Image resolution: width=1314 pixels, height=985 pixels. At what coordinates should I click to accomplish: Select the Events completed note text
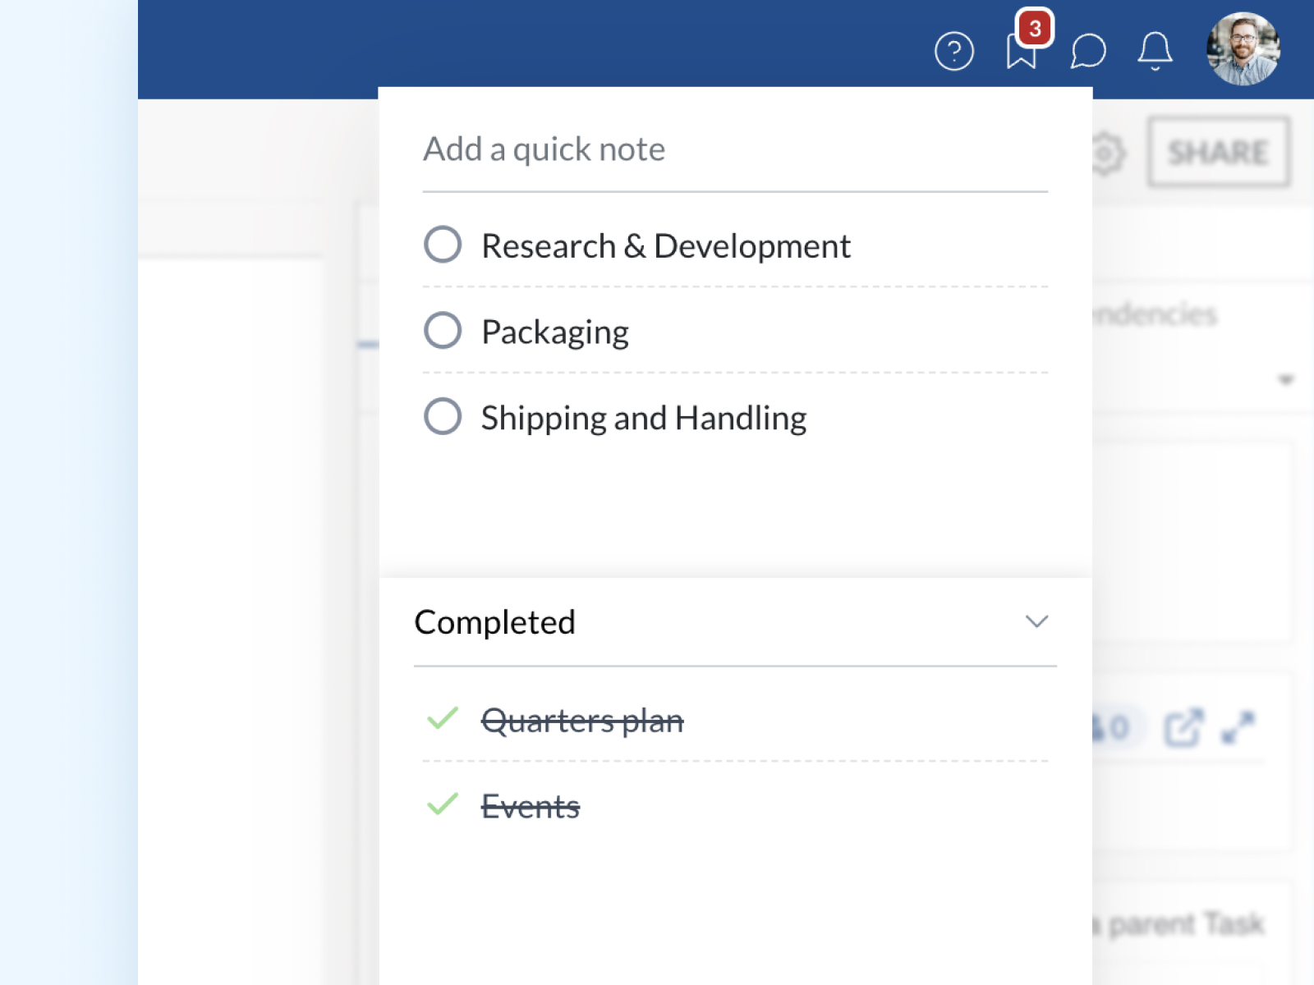[530, 807]
